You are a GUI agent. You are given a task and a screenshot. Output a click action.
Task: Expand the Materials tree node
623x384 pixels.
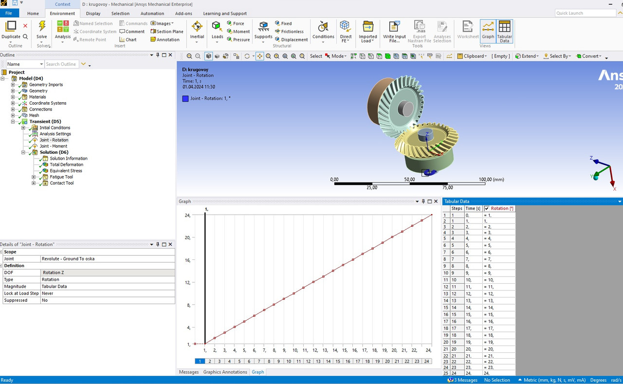point(13,97)
